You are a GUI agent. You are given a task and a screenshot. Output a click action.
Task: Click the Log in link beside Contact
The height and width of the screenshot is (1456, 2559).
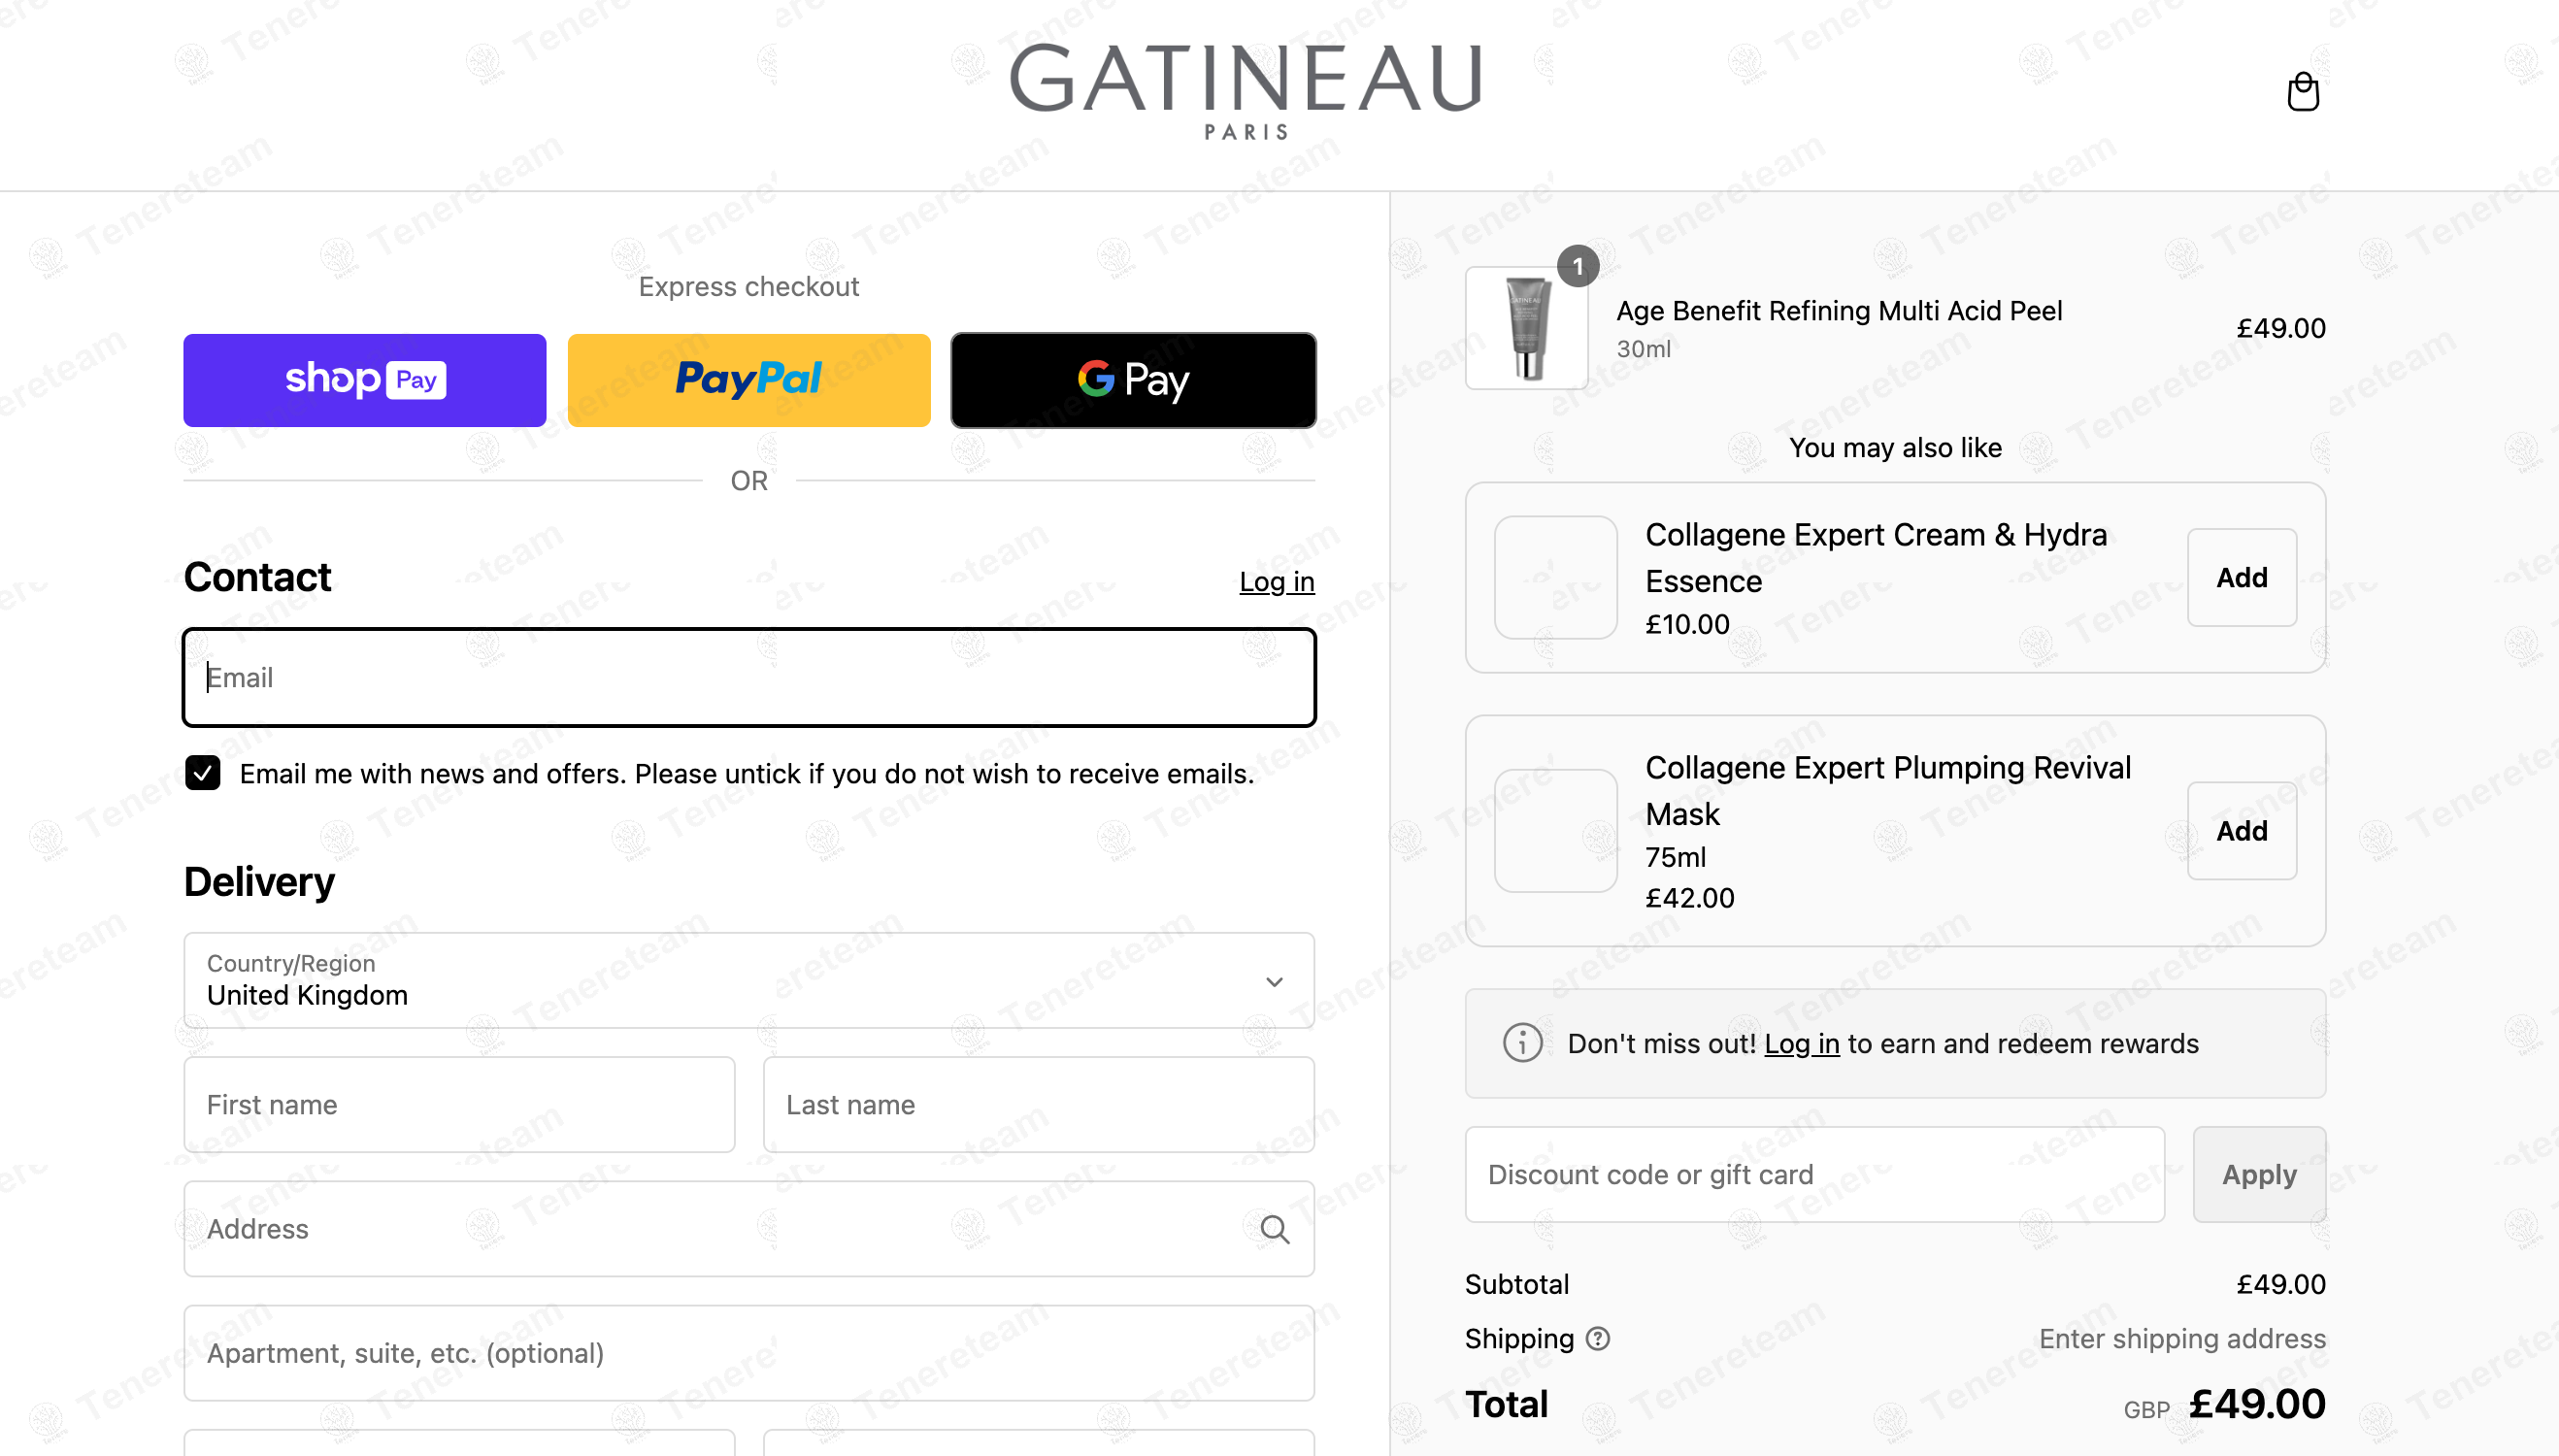1277,581
